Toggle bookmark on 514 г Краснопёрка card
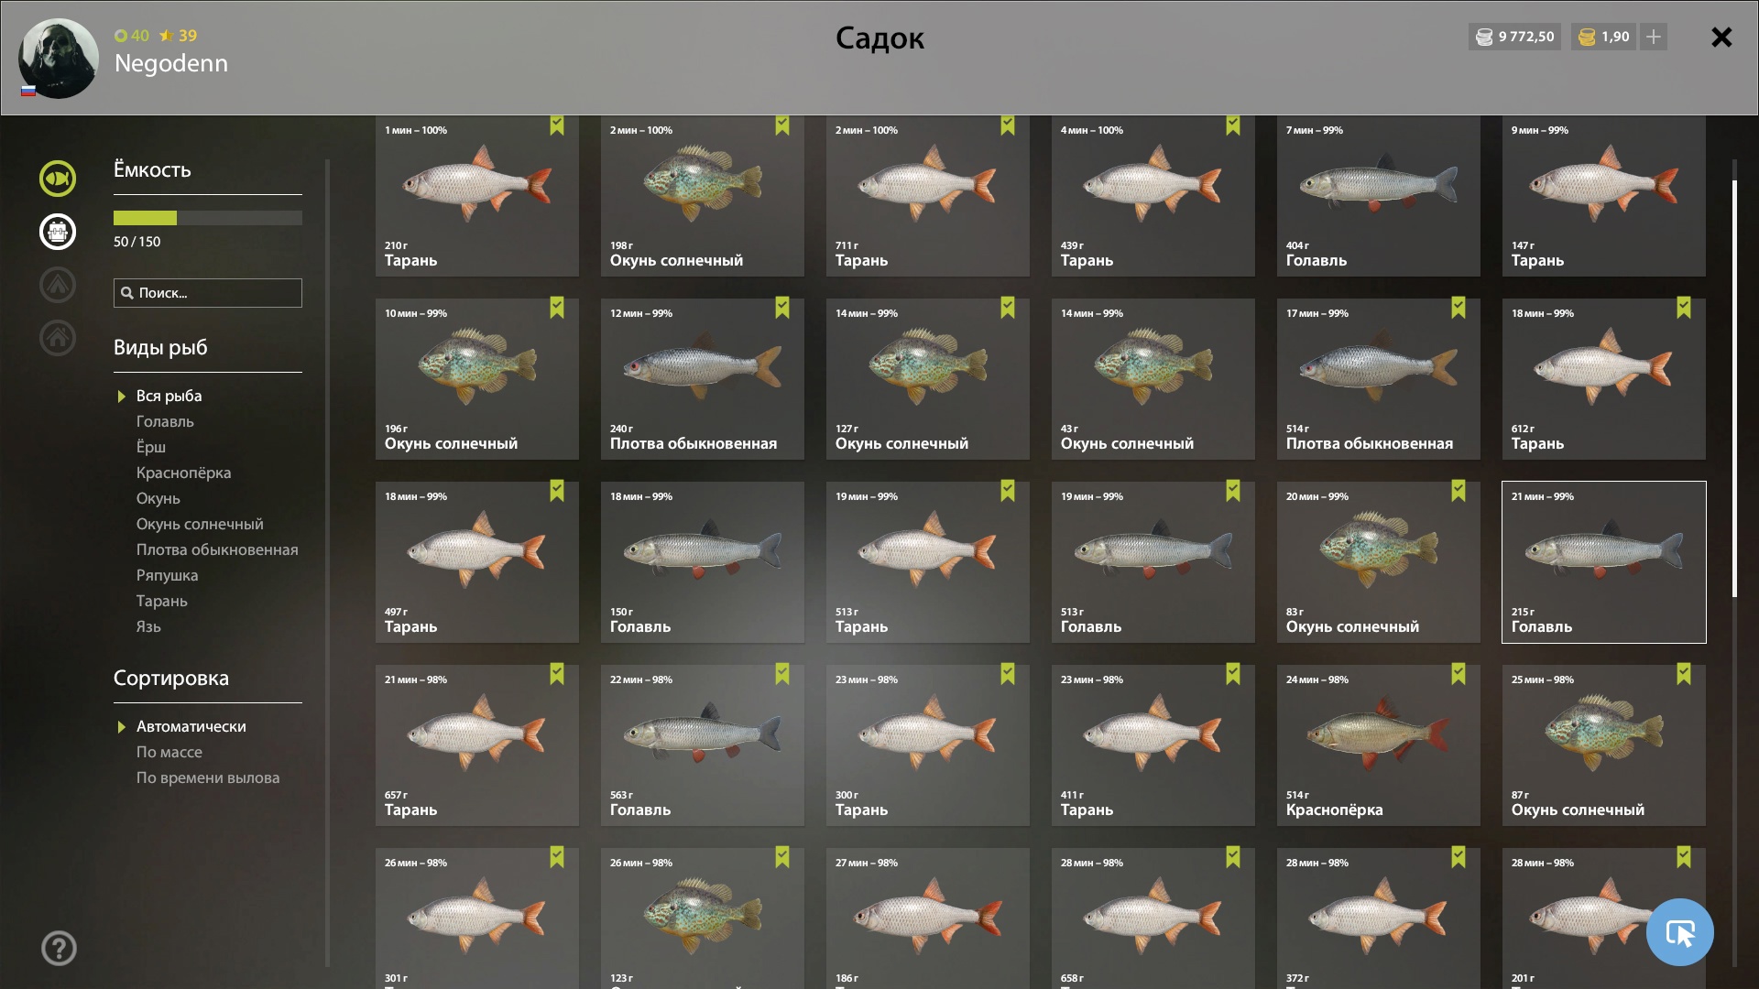The width and height of the screenshot is (1759, 989). (x=1459, y=675)
